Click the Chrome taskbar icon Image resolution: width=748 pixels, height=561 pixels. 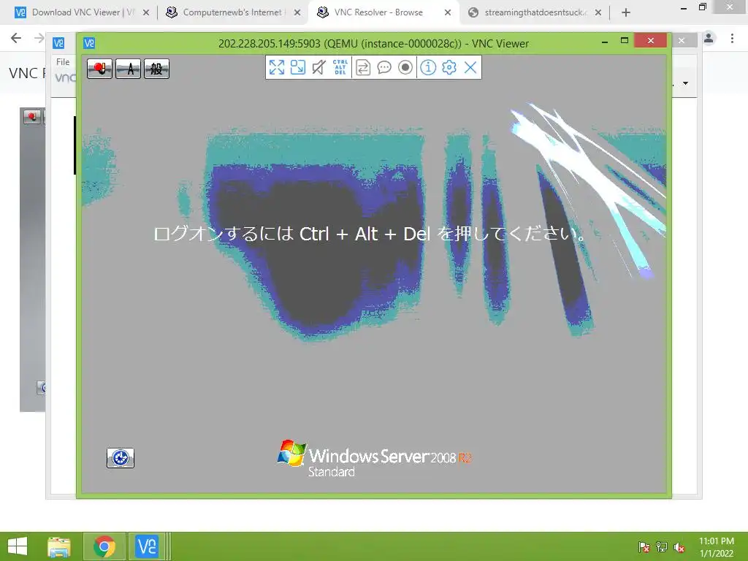point(104,546)
